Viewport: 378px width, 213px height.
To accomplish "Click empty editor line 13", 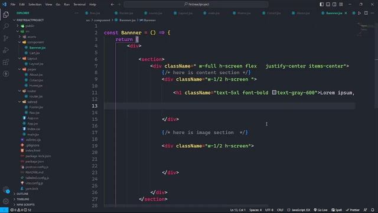I will point(230,106).
